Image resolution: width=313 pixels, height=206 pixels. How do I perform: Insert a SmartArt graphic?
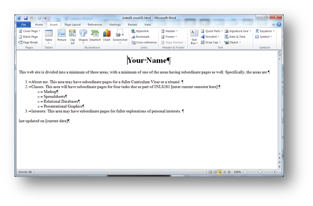click(x=95, y=35)
